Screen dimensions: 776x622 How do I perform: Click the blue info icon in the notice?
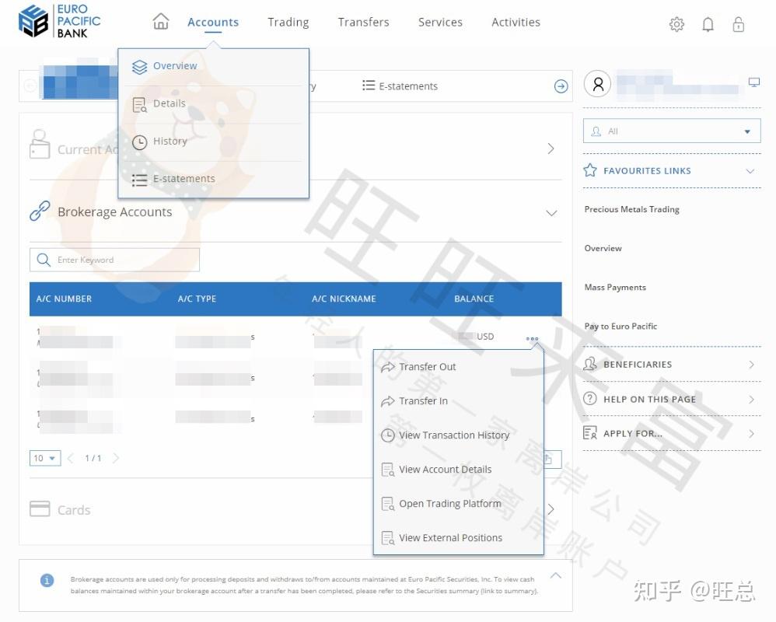coord(47,580)
